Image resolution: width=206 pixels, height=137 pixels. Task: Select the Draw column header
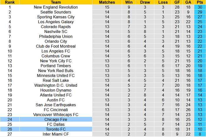(145, 2)
